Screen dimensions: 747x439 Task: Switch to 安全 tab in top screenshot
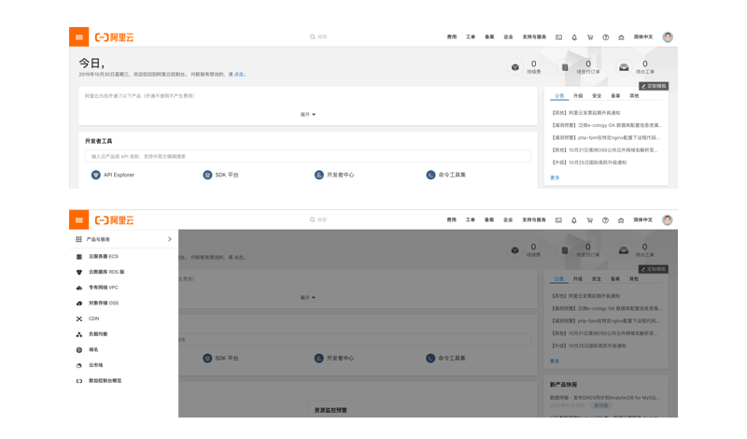pos(597,96)
